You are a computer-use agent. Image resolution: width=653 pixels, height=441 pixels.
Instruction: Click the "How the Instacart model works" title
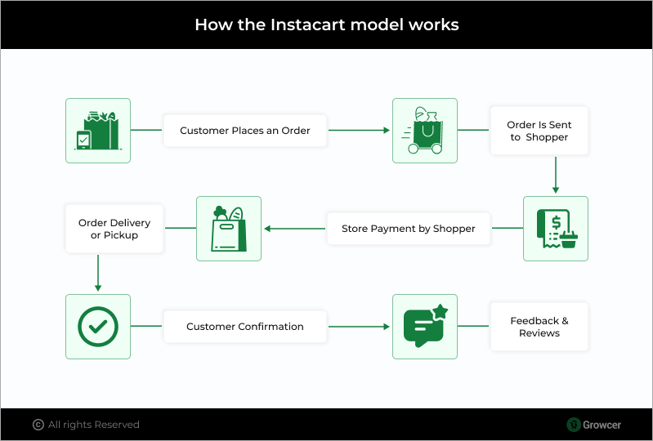(327, 24)
